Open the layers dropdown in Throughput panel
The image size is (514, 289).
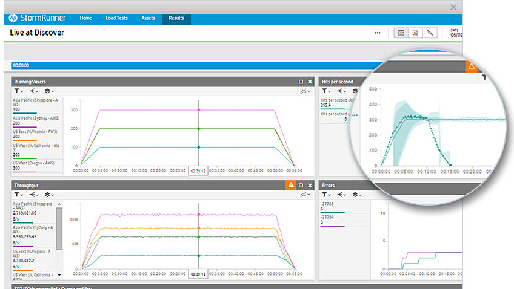click(x=49, y=195)
